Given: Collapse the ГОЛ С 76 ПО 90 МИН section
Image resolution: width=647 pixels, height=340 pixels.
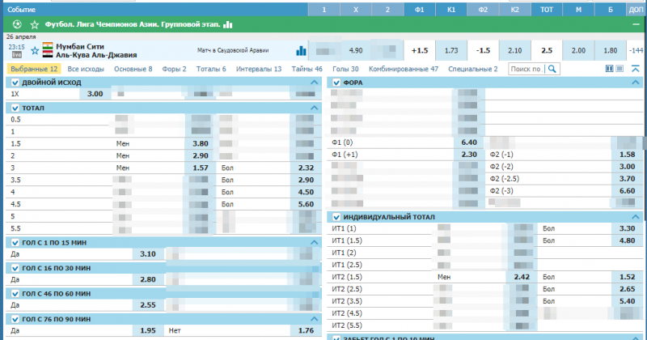Looking at the screenshot, I should coord(315,318).
